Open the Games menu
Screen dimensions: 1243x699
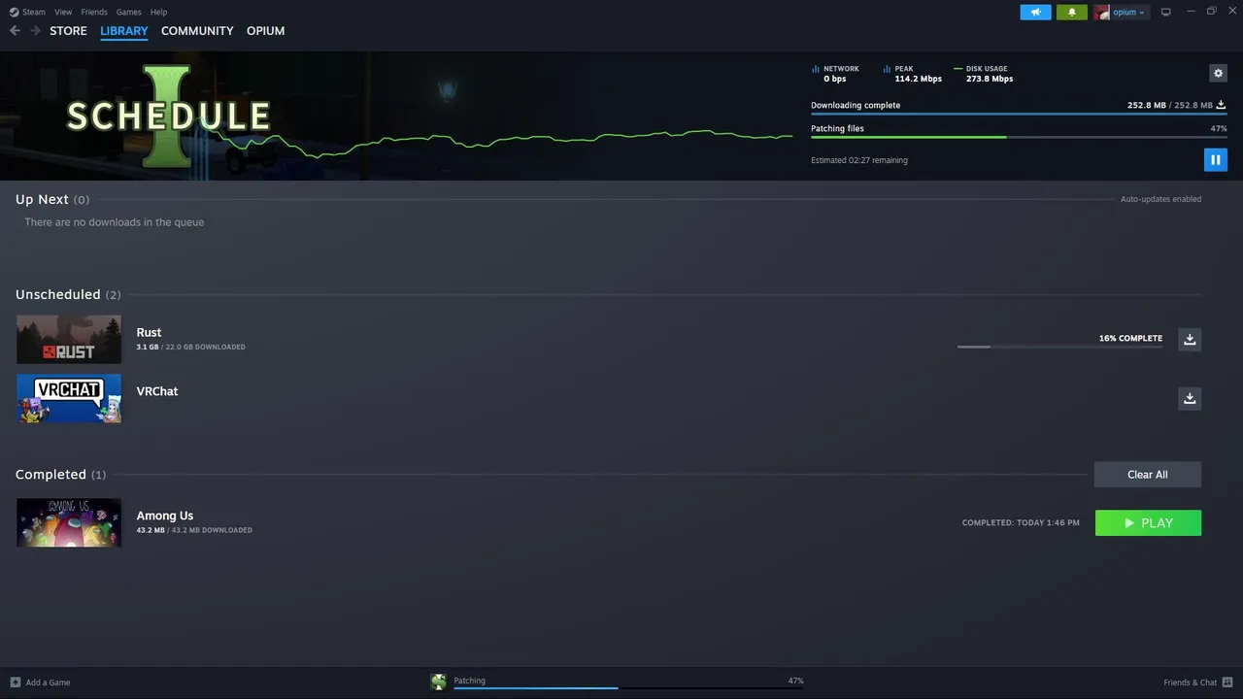(128, 12)
